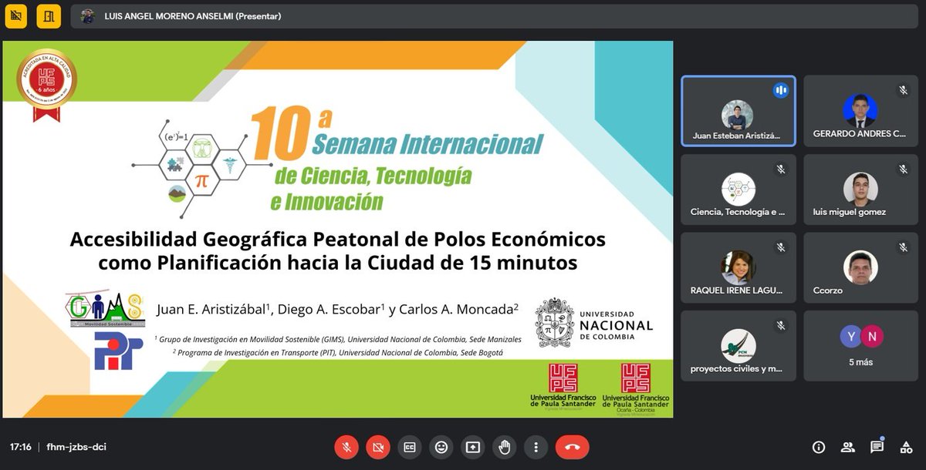Open the chat panel
Screen dimensions: 926x470
pos(877,447)
